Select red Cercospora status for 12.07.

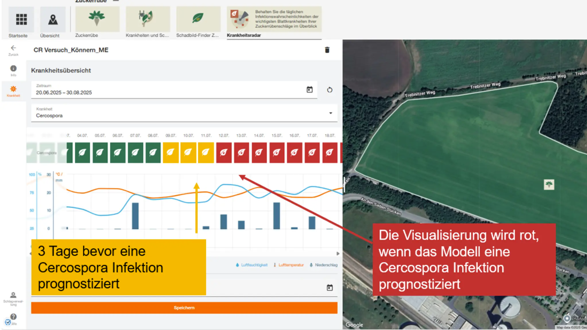point(224,153)
